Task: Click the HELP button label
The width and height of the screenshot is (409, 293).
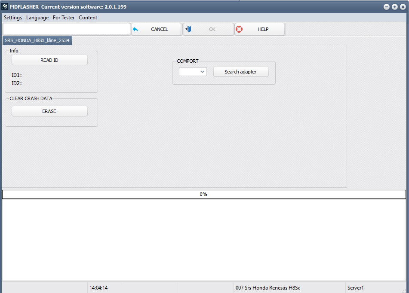Action: pyautogui.click(x=263, y=29)
